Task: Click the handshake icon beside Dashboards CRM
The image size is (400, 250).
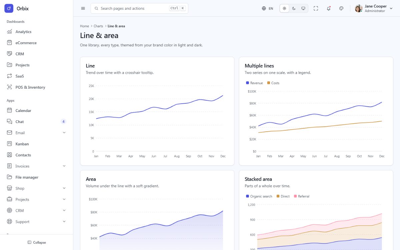Action: [9, 54]
